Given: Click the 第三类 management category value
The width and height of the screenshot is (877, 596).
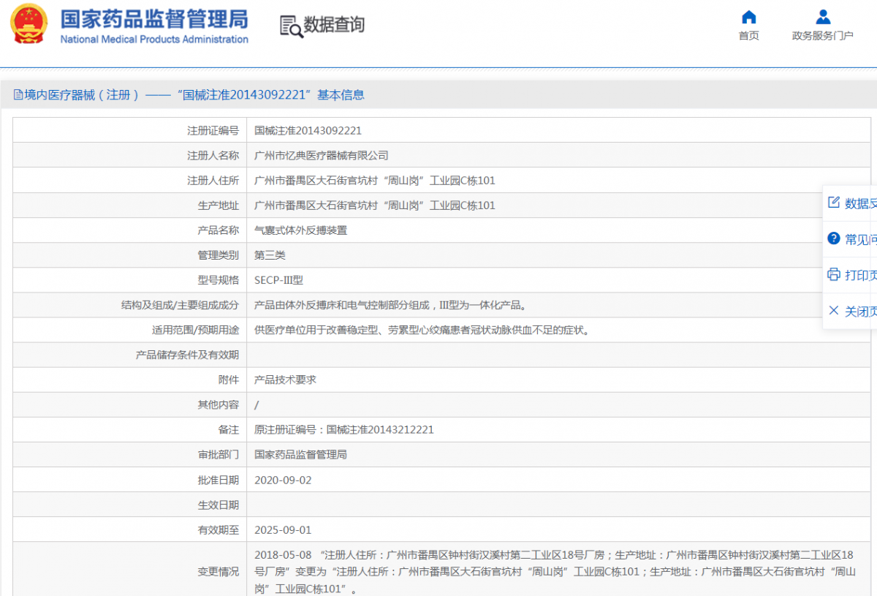Looking at the screenshot, I should point(270,255).
